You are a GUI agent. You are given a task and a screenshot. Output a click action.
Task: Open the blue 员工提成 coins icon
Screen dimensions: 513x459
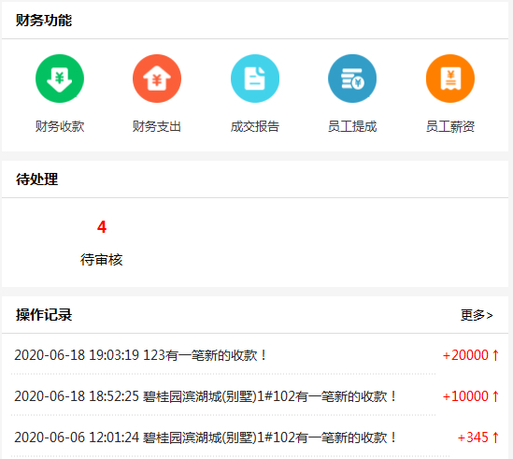point(352,79)
